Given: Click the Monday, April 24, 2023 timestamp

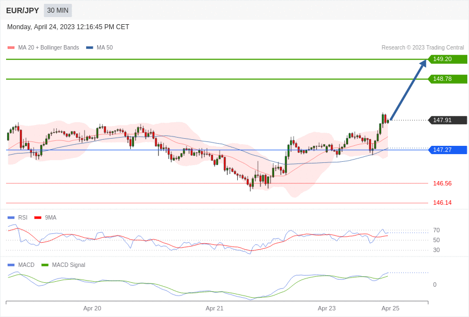Looking at the screenshot, I should [x=68, y=27].
